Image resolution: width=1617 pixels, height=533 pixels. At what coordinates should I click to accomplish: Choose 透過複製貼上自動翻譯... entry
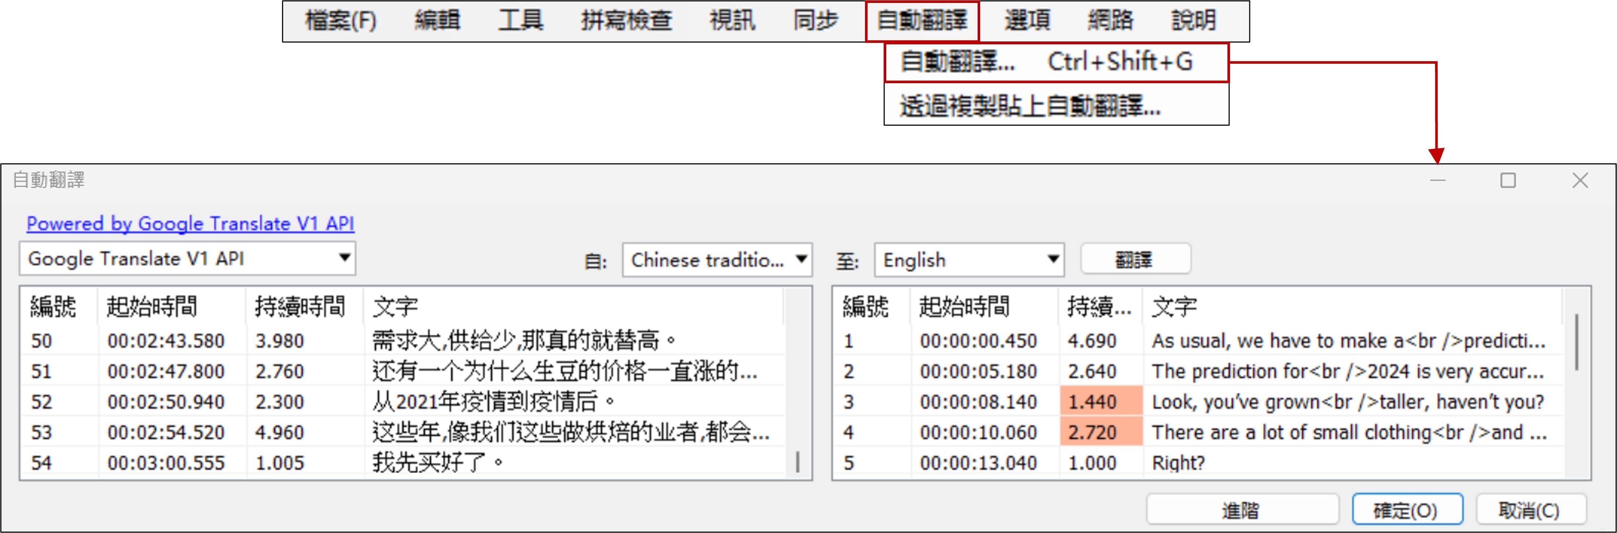coord(1029,106)
